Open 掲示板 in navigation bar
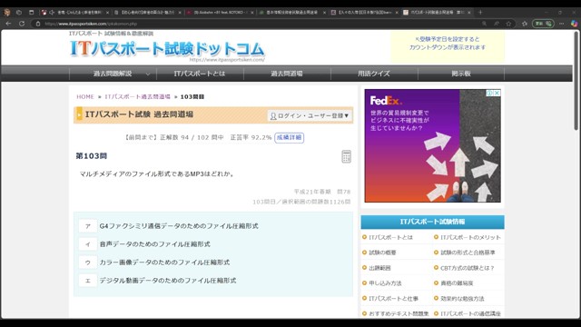Screen dimensions: 581x327 [461, 74]
